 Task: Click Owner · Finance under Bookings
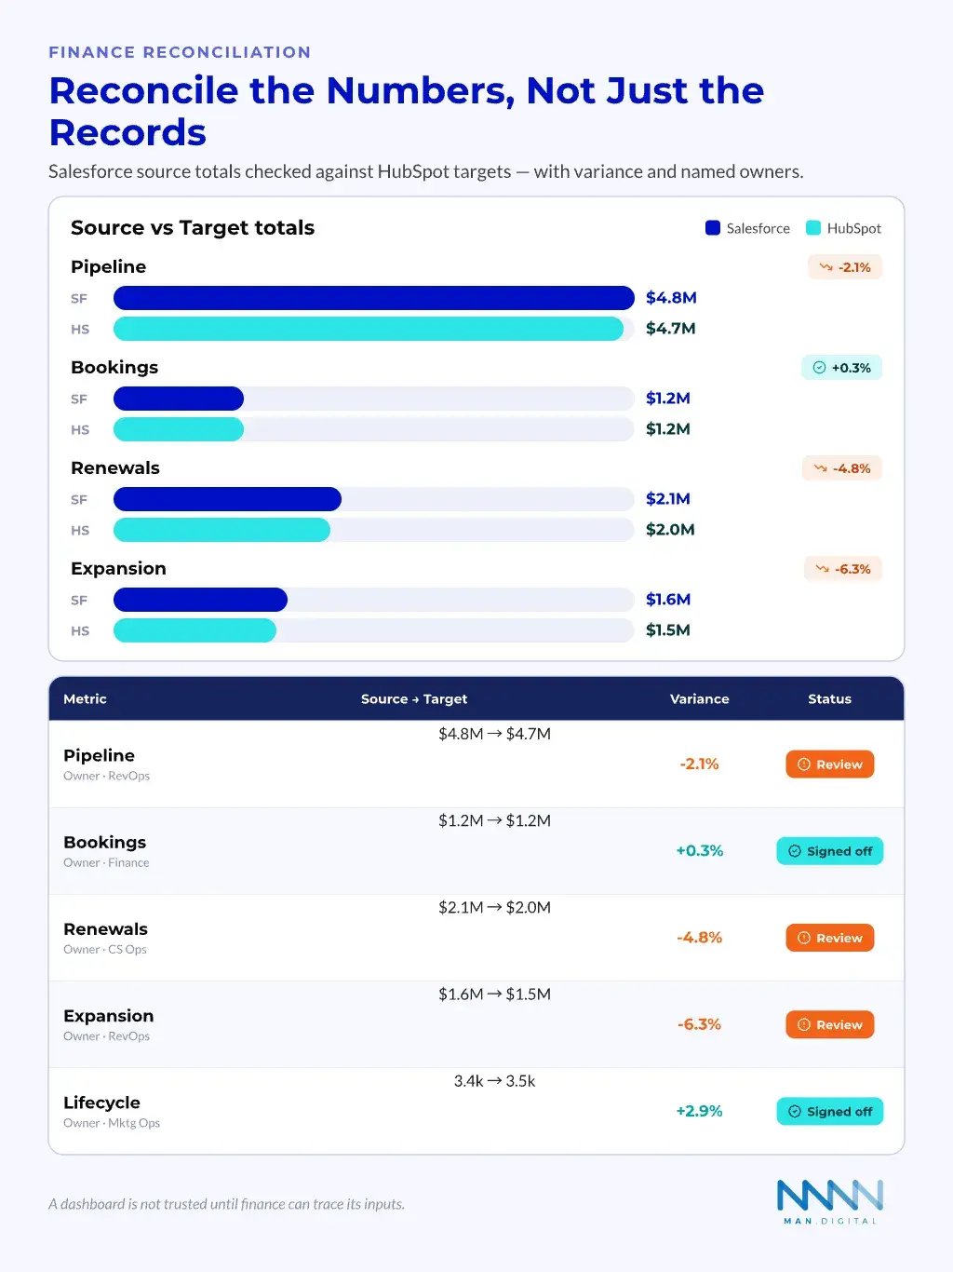106,862
